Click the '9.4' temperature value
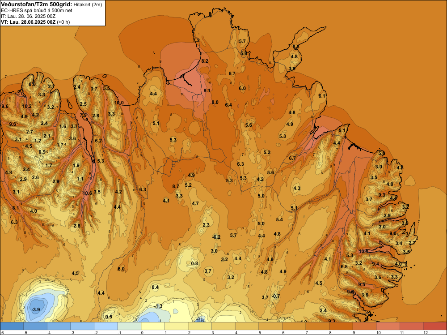Screen dimensions: 447x335 376,264
